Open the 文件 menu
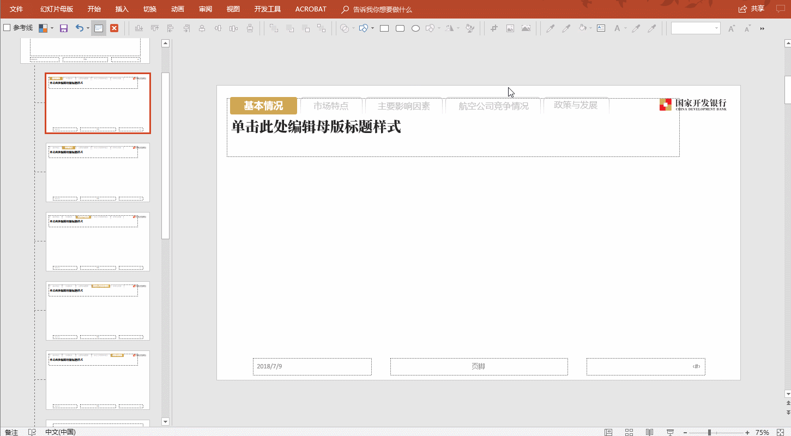This screenshot has height=436, width=791. 16,9
